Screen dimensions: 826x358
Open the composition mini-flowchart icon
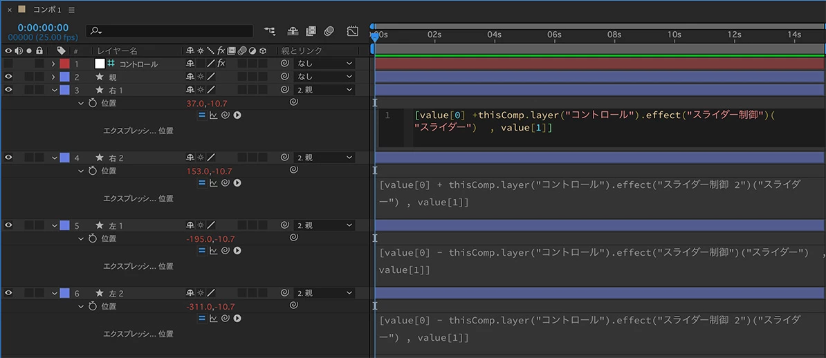point(270,31)
